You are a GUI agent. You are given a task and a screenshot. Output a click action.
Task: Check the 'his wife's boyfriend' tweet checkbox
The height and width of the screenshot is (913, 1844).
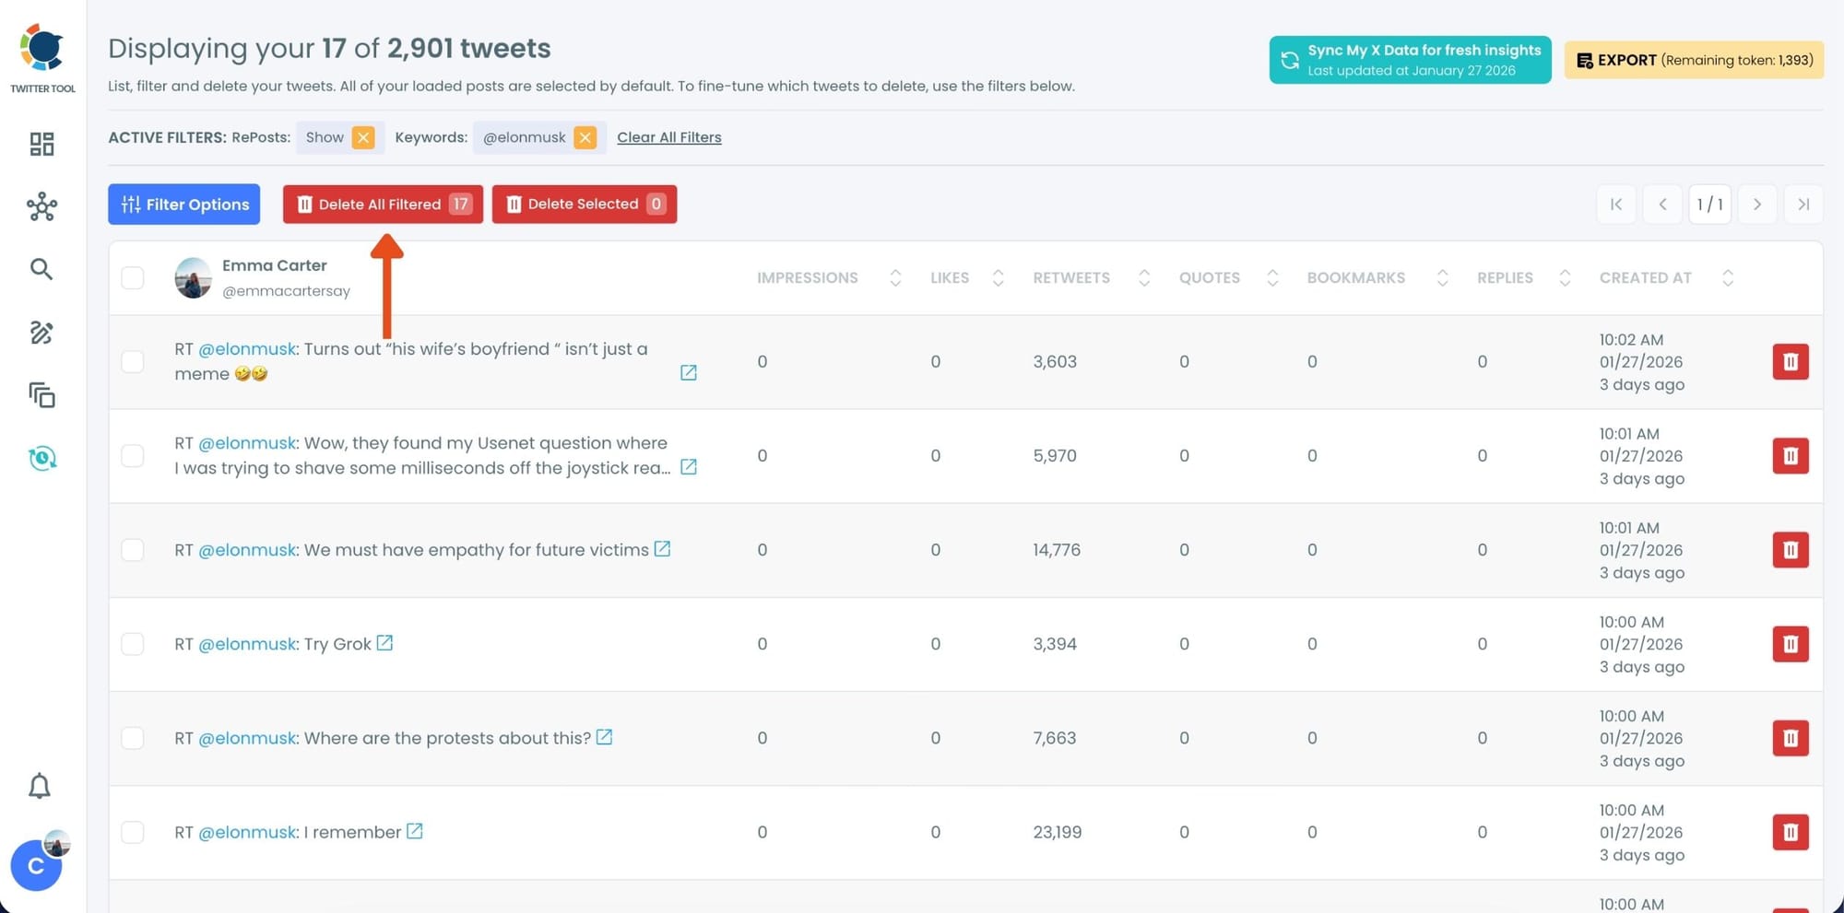pyautogui.click(x=133, y=361)
